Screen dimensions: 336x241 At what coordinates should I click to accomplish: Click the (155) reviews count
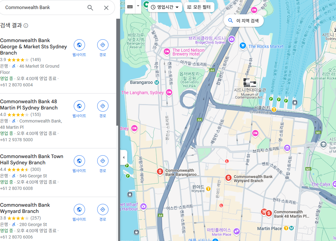tap(36, 114)
